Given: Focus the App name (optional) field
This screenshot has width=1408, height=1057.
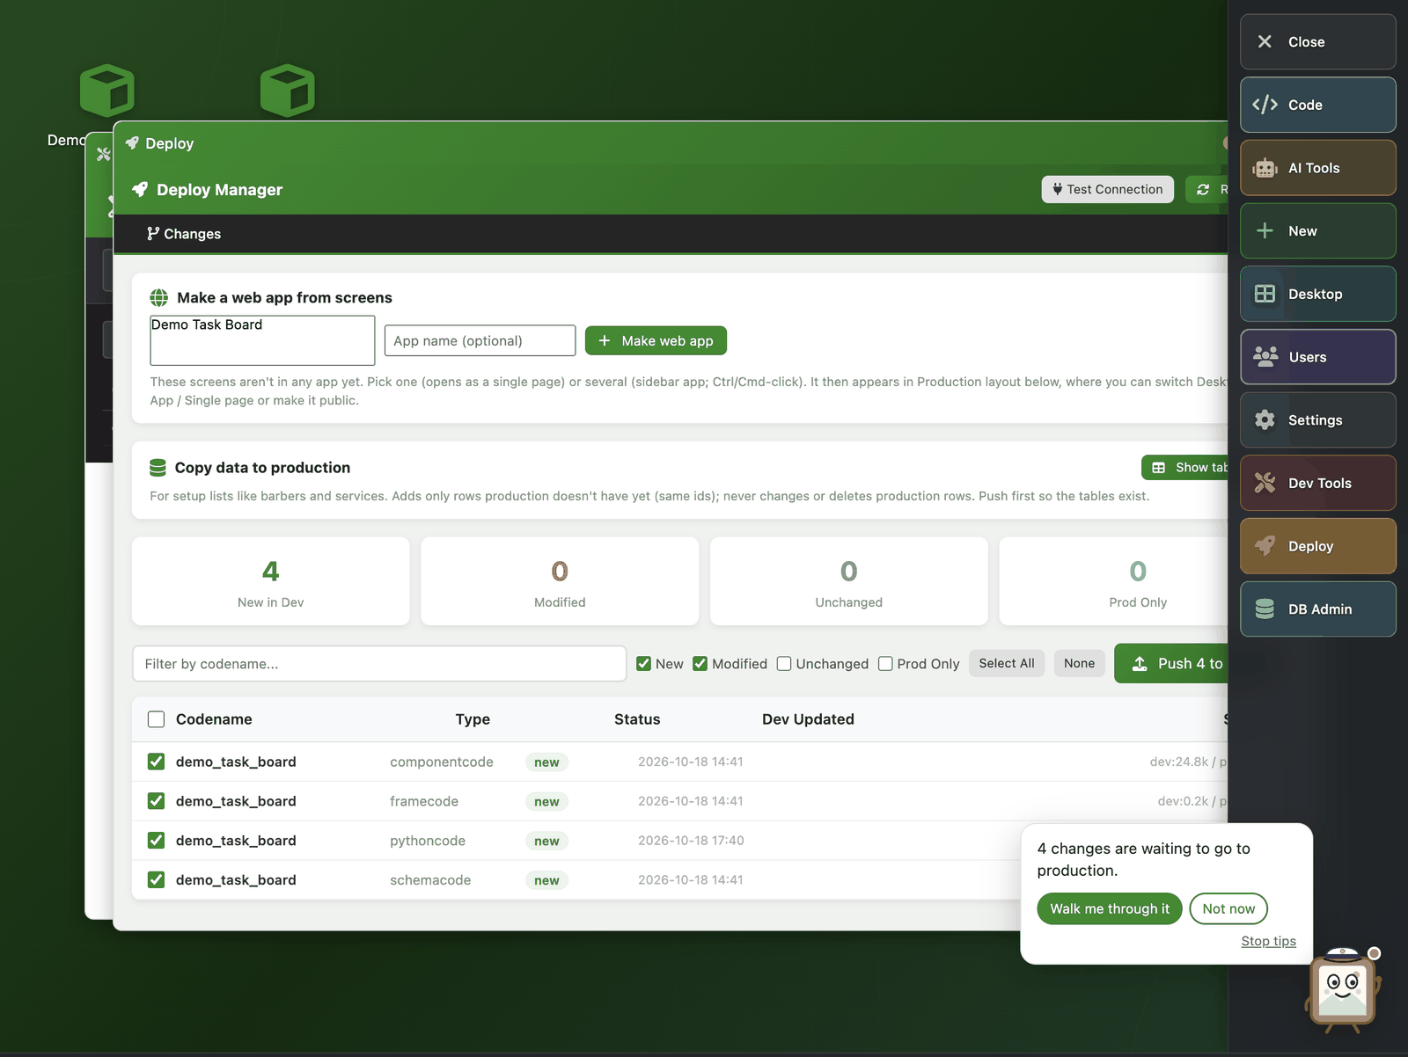Looking at the screenshot, I should [480, 341].
